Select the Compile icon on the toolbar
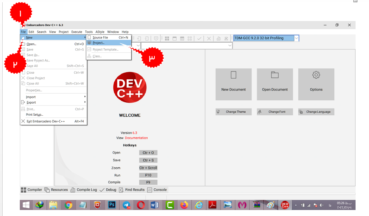Screen dimensions: 369x216 point(199,38)
